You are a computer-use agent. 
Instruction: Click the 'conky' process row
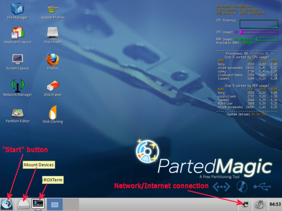tap(247, 72)
